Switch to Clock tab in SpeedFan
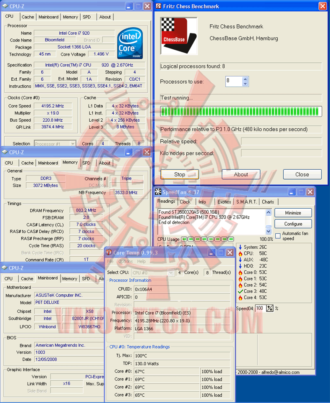 [x=185, y=202]
